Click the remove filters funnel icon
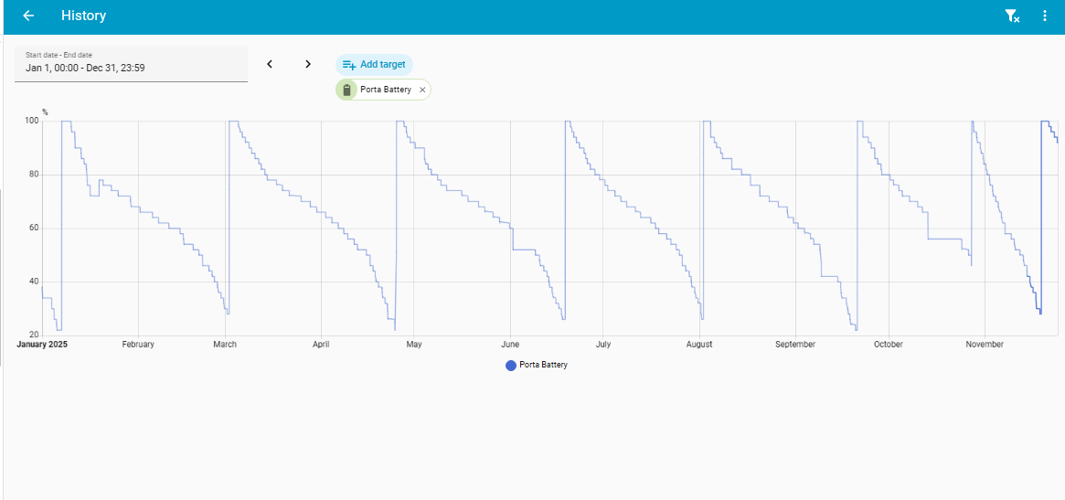 [1011, 16]
